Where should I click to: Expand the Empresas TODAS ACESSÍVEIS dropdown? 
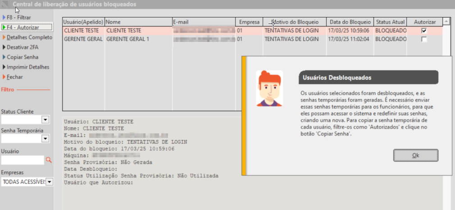pos(50,182)
